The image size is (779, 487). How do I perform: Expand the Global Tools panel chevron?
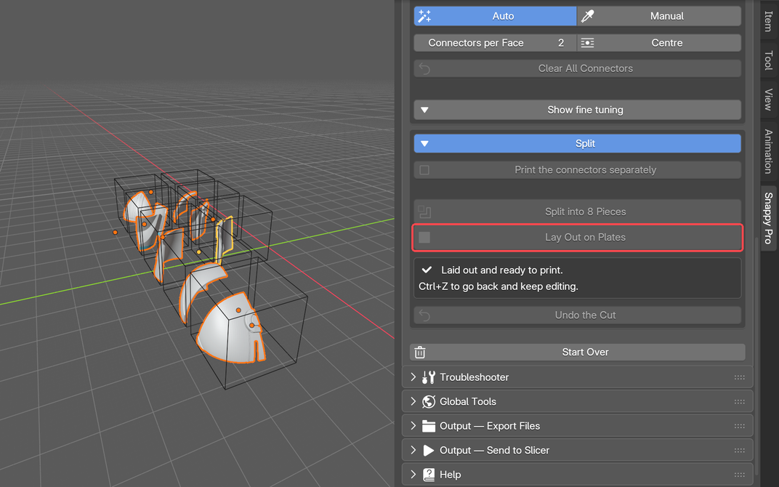413,401
